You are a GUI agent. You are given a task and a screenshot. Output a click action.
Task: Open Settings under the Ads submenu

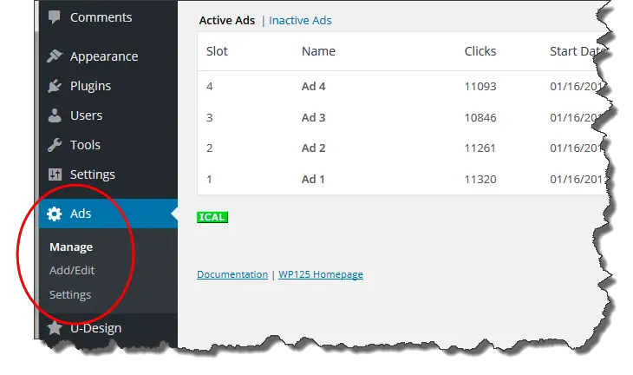click(x=70, y=294)
